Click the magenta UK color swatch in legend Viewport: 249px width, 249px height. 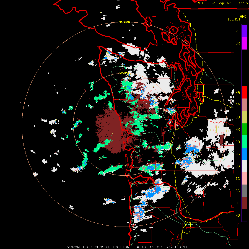coord(244,43)
